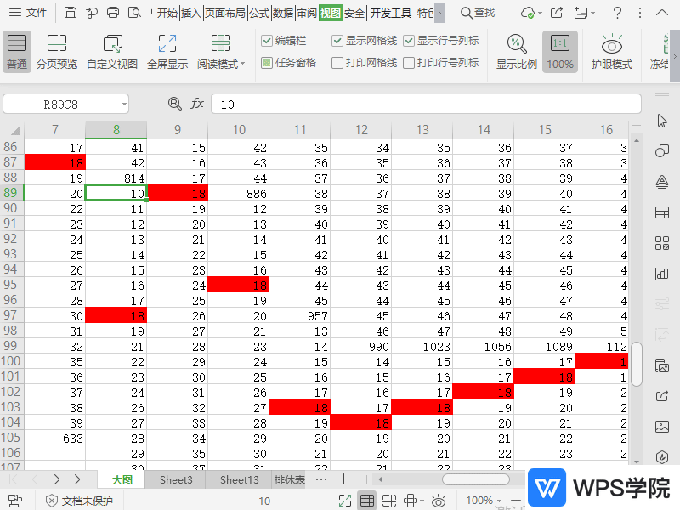Open the name box dropdown arrow

tap(124, 104)
